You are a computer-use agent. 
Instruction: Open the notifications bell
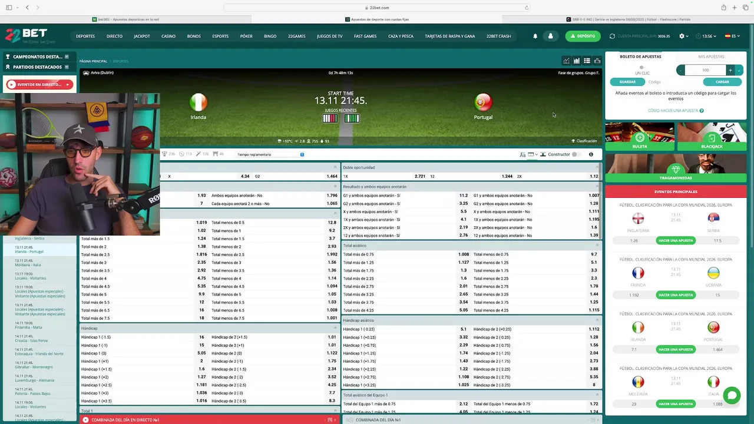(535, 36)
